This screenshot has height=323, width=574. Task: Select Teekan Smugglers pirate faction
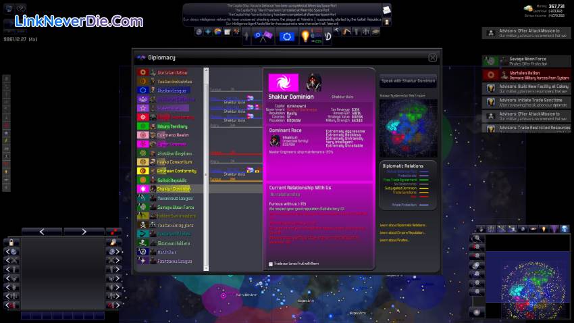[x=170, y=225]
